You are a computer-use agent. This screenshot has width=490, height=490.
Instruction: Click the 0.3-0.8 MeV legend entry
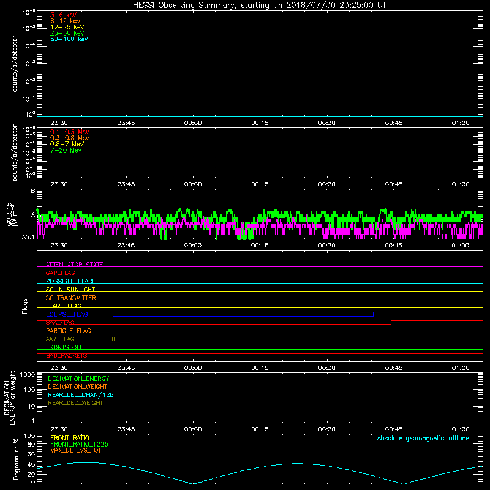point(70,138)
